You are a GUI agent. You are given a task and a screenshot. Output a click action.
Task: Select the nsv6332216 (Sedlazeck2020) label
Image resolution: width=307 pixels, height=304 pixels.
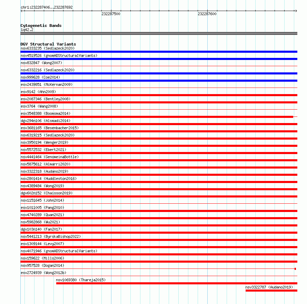pyautogui.click(x=48, y=70)
